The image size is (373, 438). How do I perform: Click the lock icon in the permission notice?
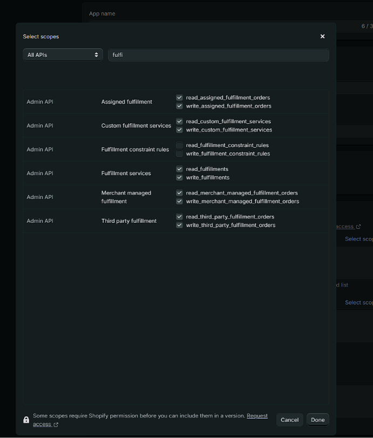26,420
